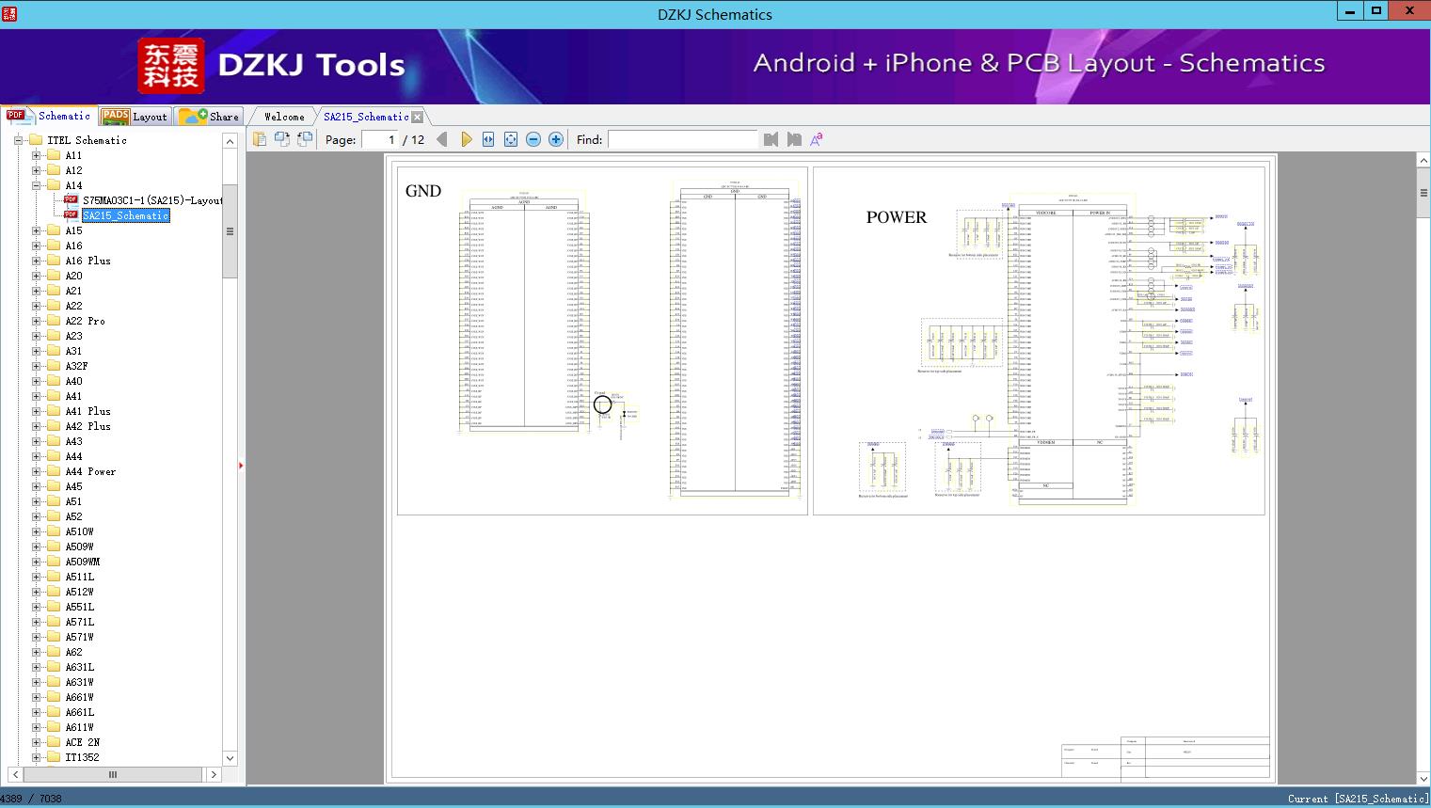Click the status text Current [SA215_Schematic]
This screenshot has width=1431, height=808.
(x=1358, y=799)
